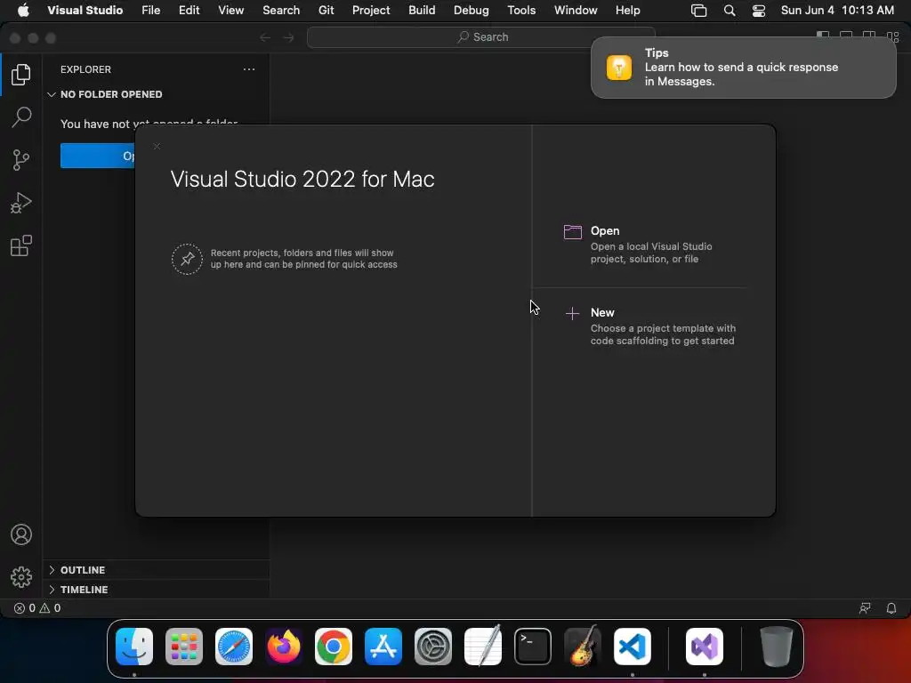Click the Tips lightbulb notification icon
Image resolution: width=911 pixels, height=683 pixels.
[x=619, y=68]
